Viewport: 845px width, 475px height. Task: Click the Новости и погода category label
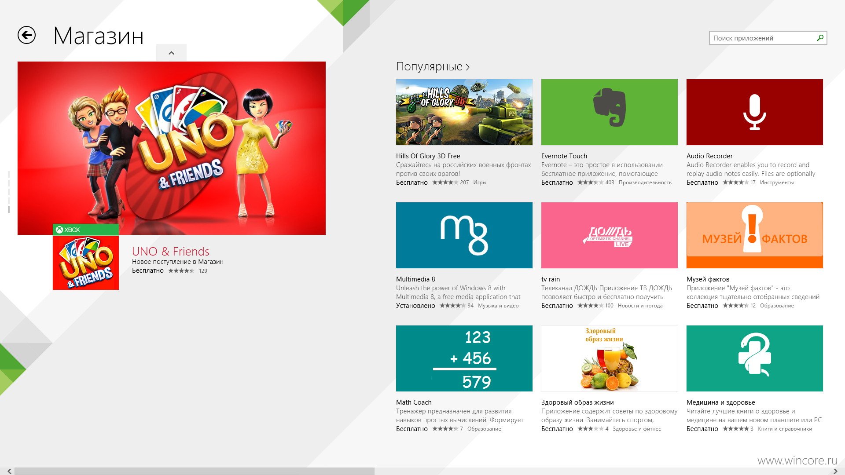click(640, 305)
